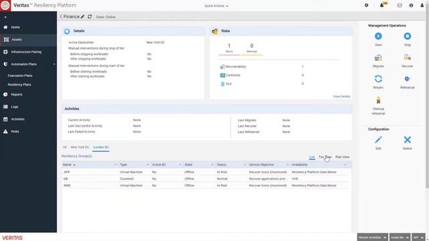Open Name column filter menu

point(115,165)
